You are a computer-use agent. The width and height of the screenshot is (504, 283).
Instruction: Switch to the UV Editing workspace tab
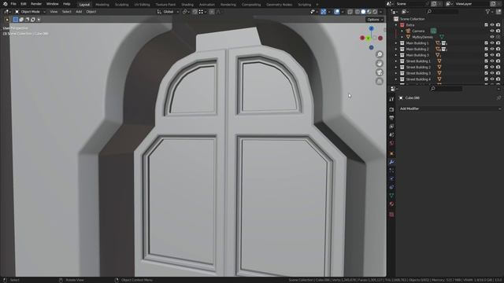[x=142, y=5]
